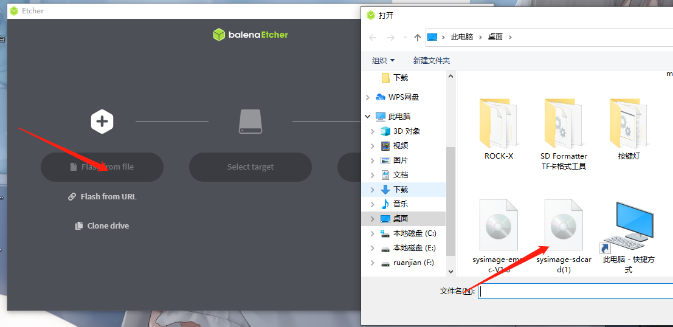Go forward in the file dialog
This screenshot has width=673, height=327.
[390, 37]
